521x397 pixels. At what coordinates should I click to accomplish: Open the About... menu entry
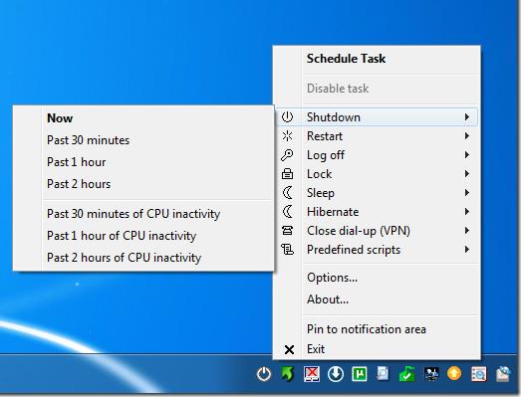click(x=328, y=299)
